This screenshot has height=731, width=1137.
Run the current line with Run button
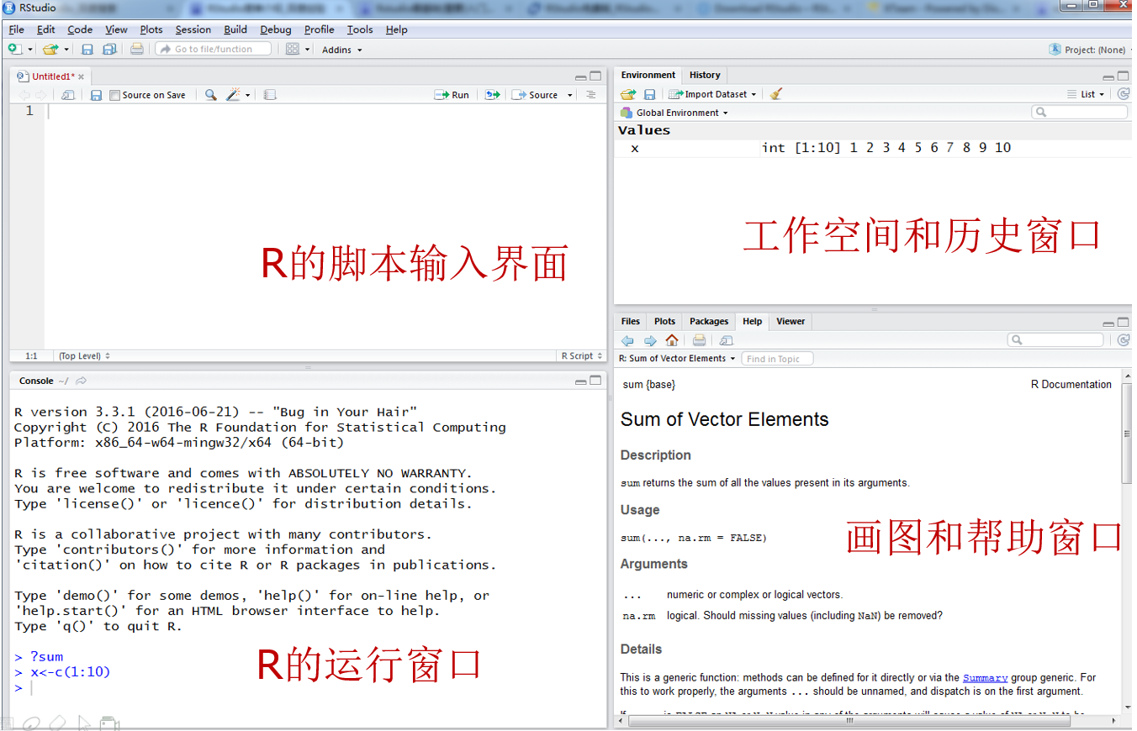(452, 95)
